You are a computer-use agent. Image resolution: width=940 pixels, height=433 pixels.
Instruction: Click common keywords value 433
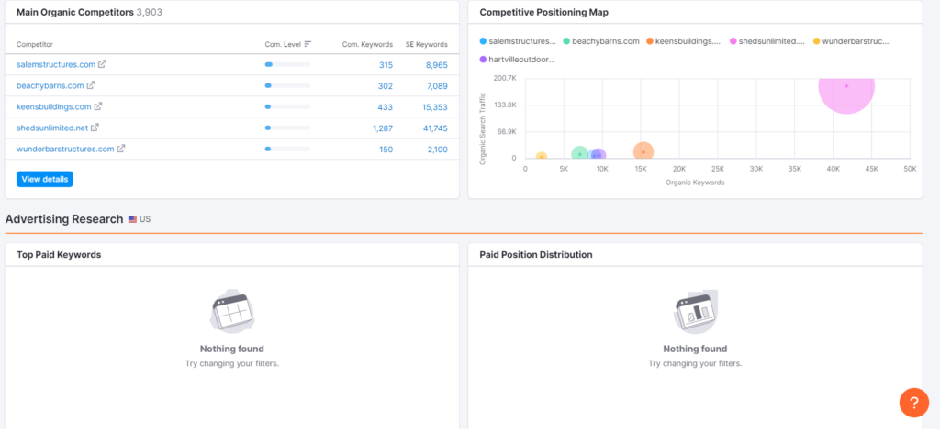click(x=386, y=107)
